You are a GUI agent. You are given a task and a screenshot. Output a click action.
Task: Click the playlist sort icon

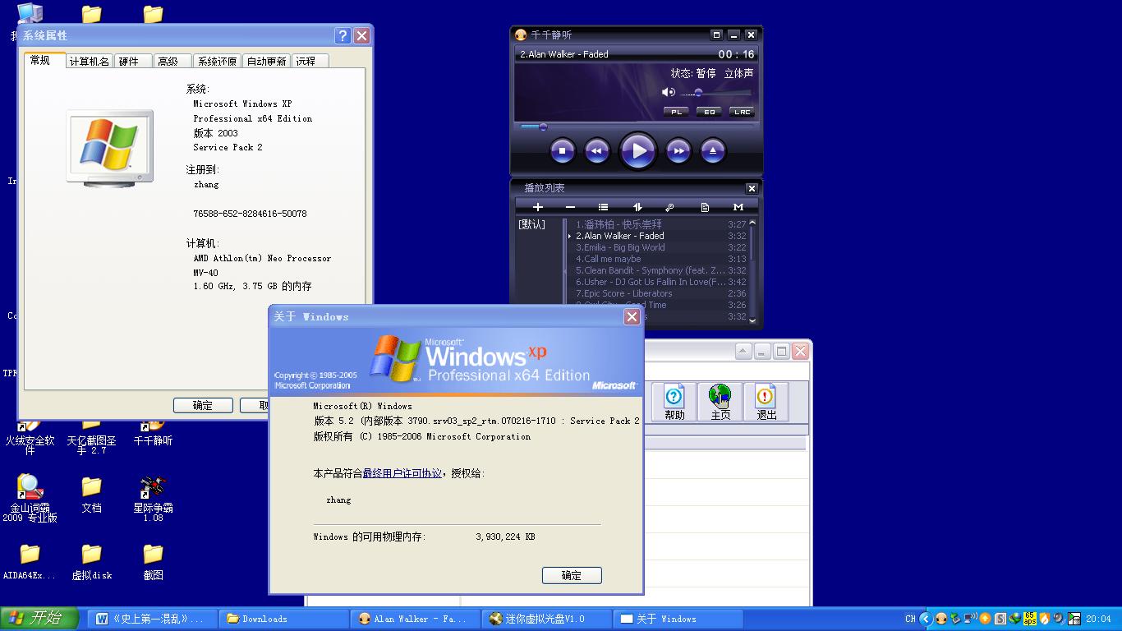point(637,207)
